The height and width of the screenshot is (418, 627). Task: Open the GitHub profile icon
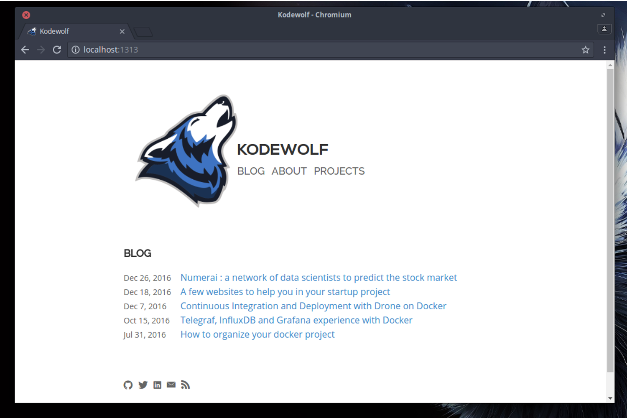click(x=128, y=385)
